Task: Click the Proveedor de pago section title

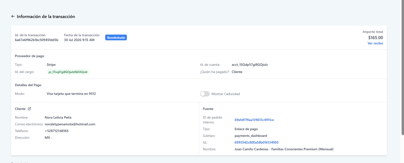Action: point(30,56)
